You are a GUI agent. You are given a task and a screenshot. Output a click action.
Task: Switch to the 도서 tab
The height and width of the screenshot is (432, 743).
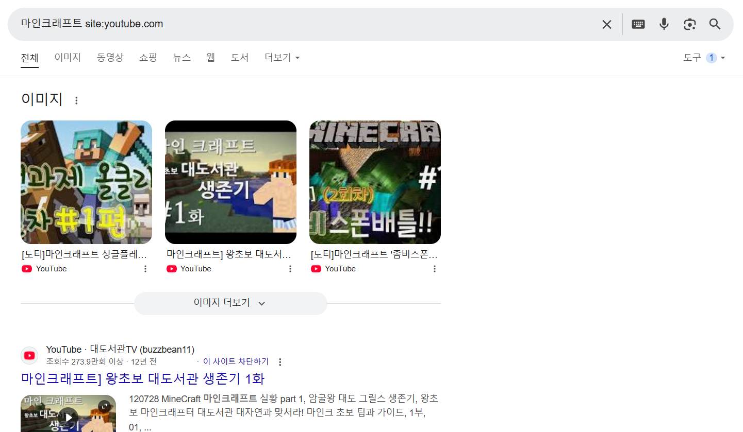(x=240, y=58)
